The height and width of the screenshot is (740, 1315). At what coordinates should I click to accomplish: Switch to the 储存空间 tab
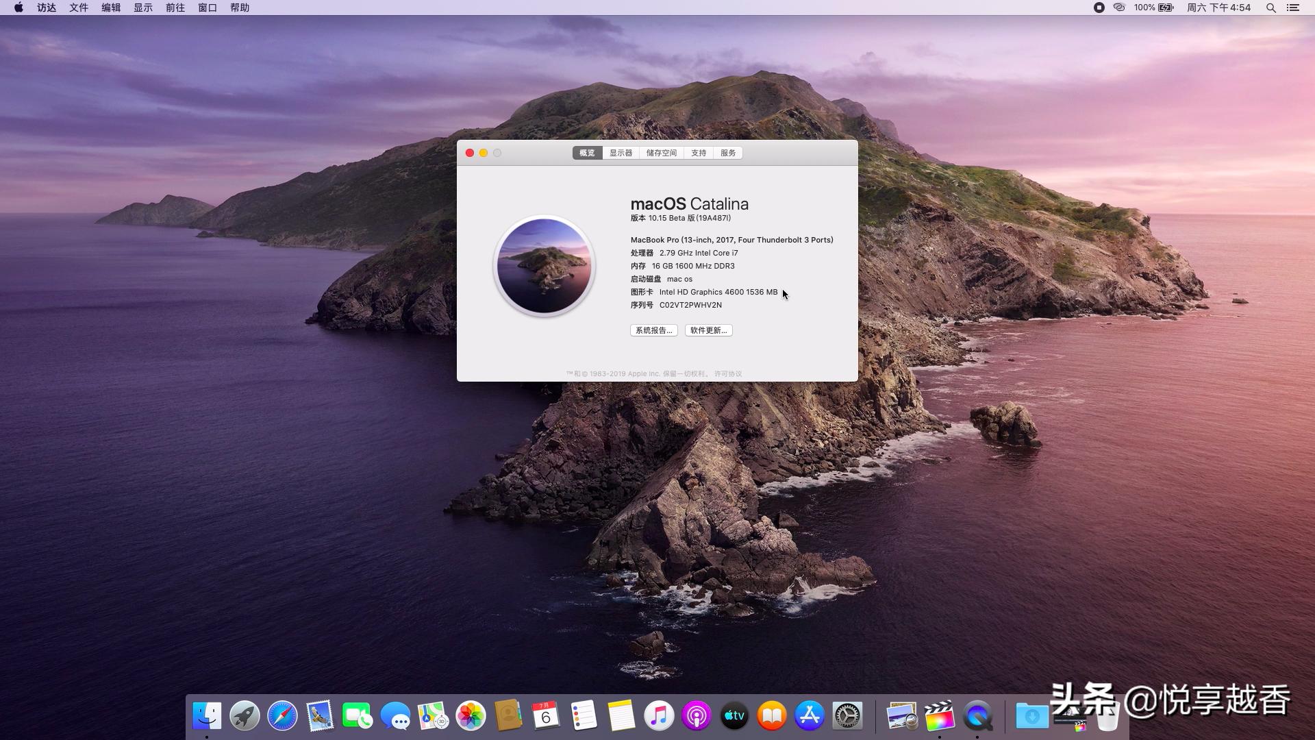click(660, 153)
